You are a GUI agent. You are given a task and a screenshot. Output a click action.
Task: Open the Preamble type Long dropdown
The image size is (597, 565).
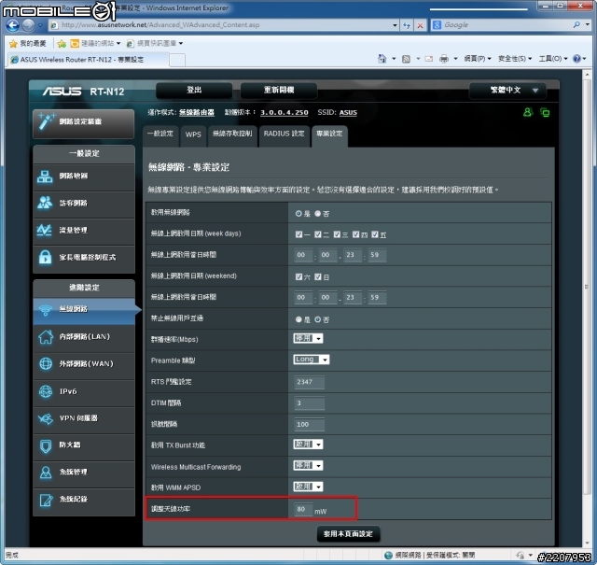[311, 360]
